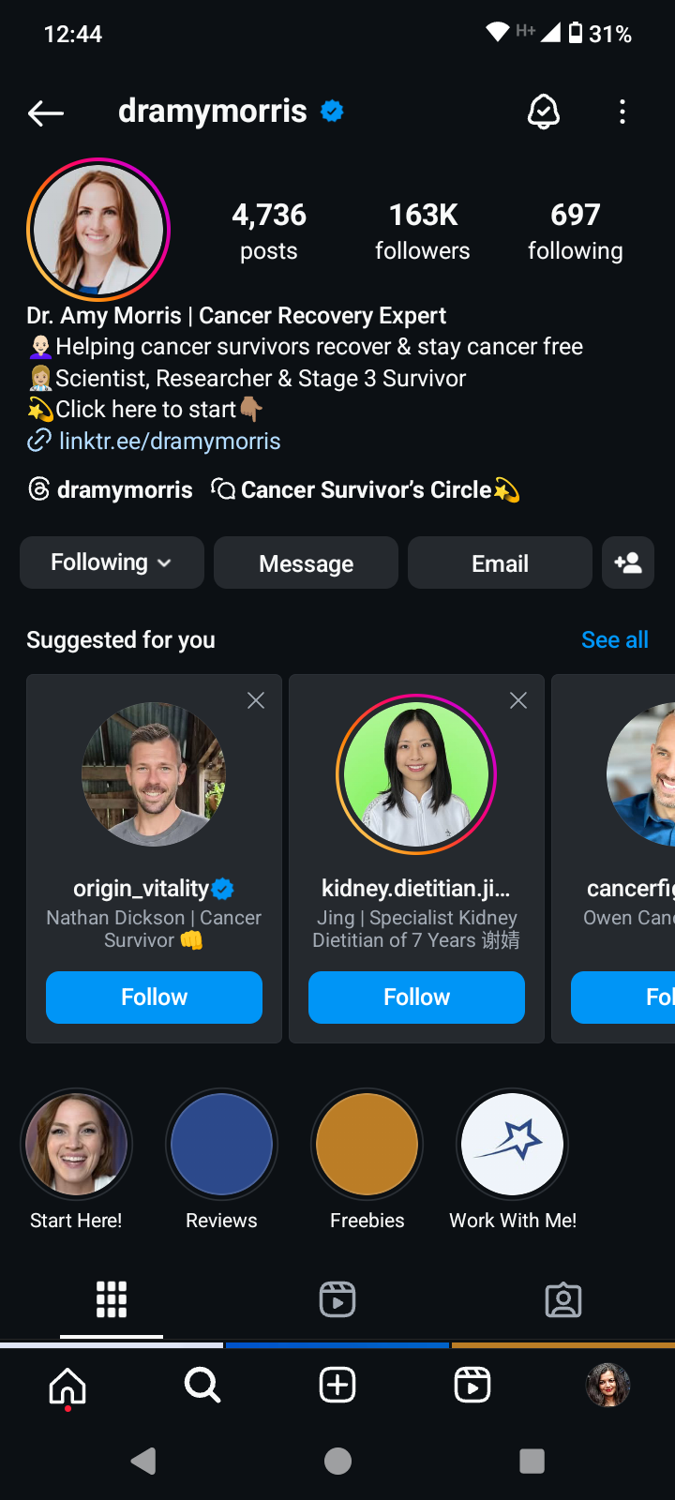Tap the back arrow icon
The image size is (675, 1500).
45,113
